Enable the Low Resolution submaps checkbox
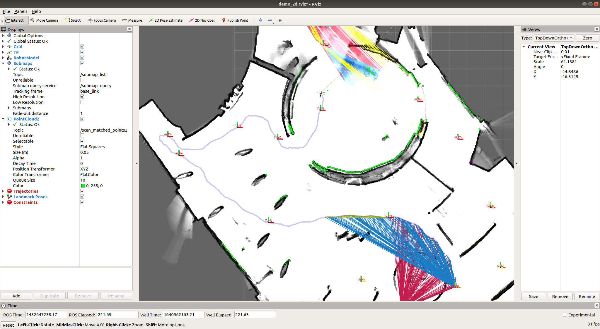This screenshot has width=600, height=329. (82, 102)
